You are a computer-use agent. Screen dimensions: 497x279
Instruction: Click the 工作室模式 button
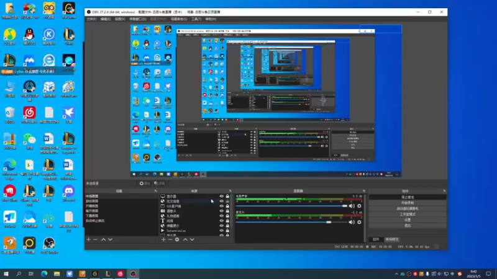point(408,214)
